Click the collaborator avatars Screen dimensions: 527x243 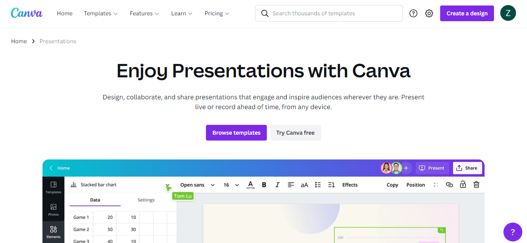click(x=391, y=168)
